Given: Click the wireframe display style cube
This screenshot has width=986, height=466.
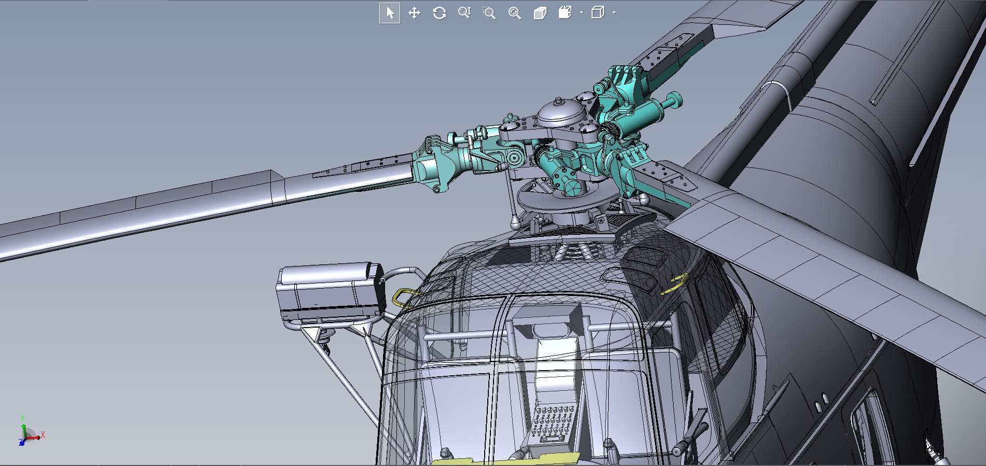Looking at the screenshot, I should (598, 12).
